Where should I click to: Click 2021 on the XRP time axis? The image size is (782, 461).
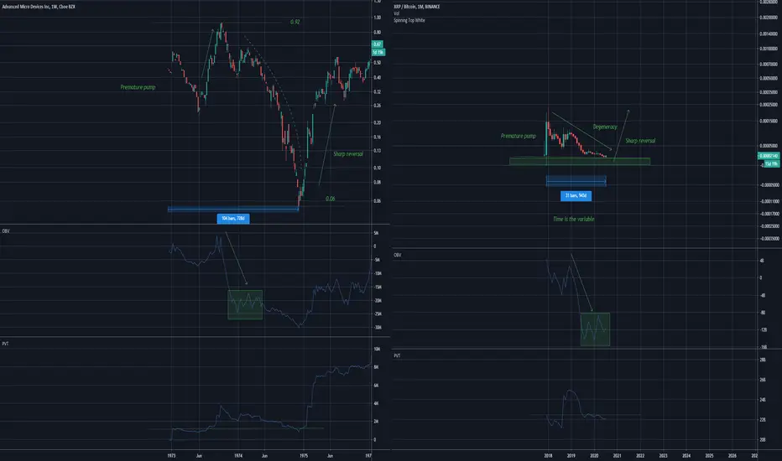(x=617, y=455)
